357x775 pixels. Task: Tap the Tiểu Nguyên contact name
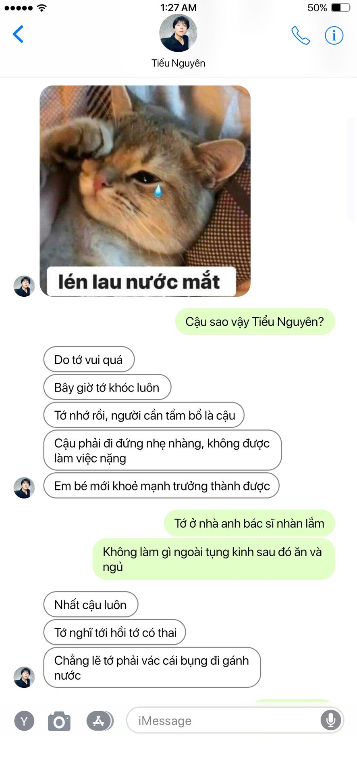tap(178, 63)
